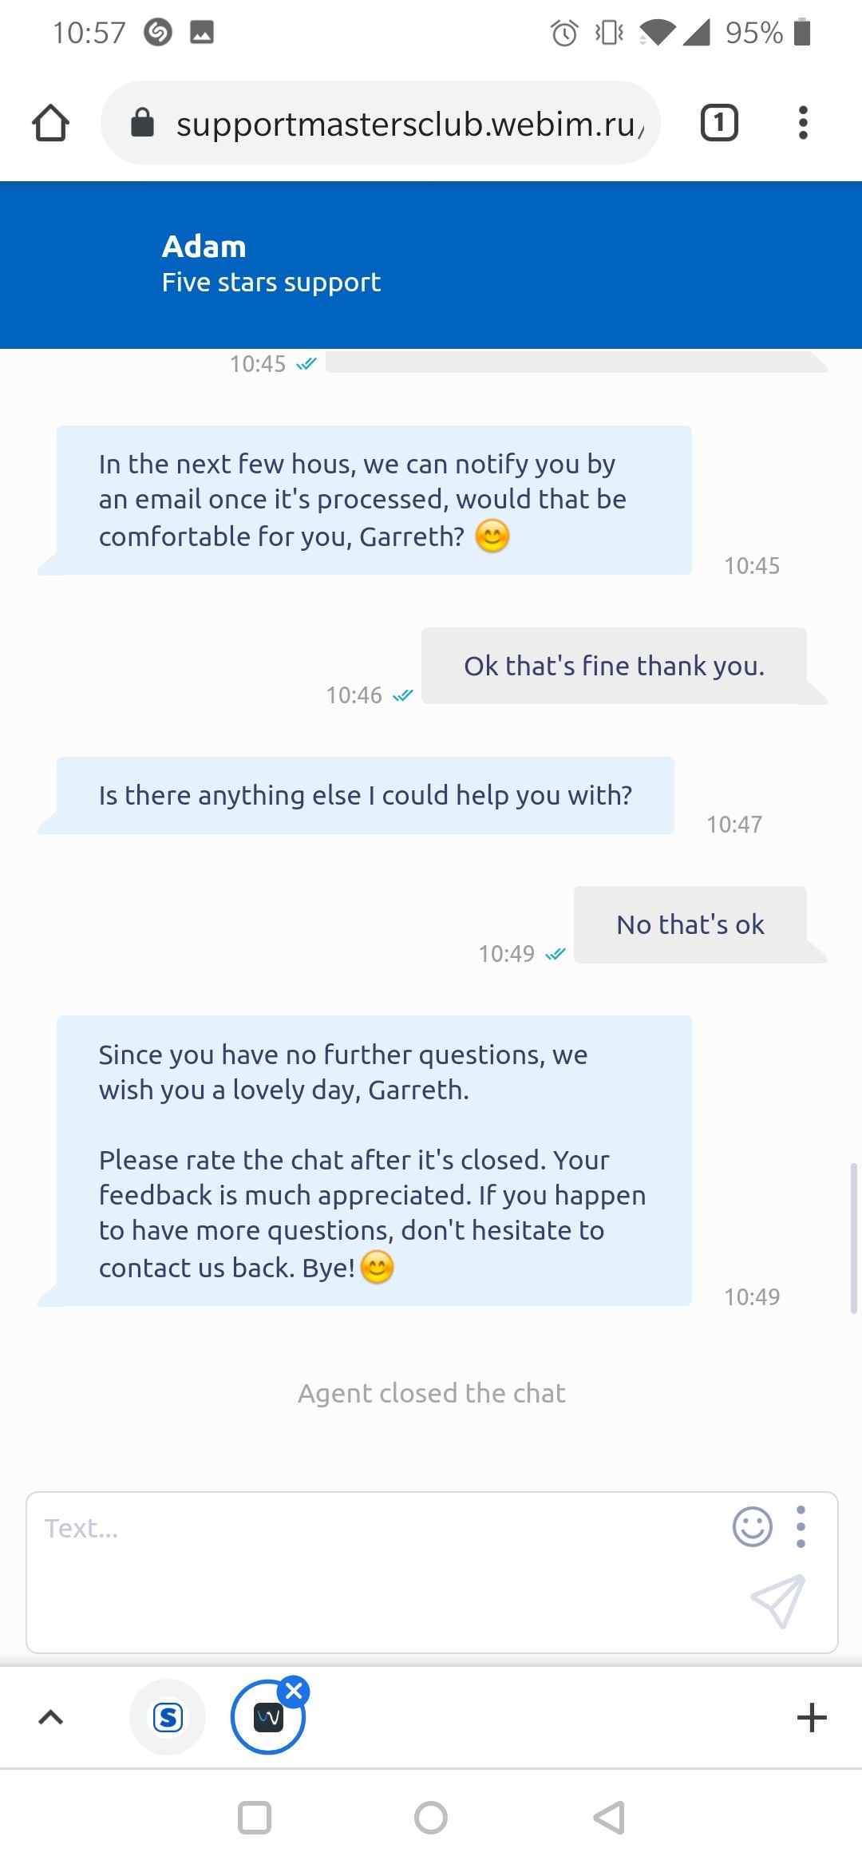The height and width of the screenshot is (1868, 862).
Task: Add a new tab with plus icon
Action: (812, 1717)
